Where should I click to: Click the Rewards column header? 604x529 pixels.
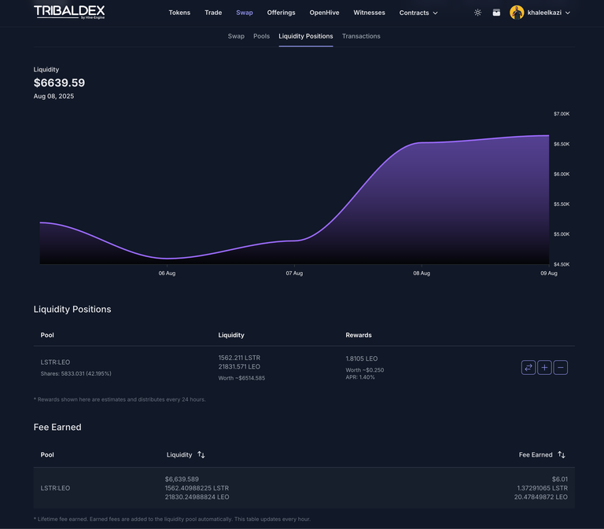coord(359,335)
